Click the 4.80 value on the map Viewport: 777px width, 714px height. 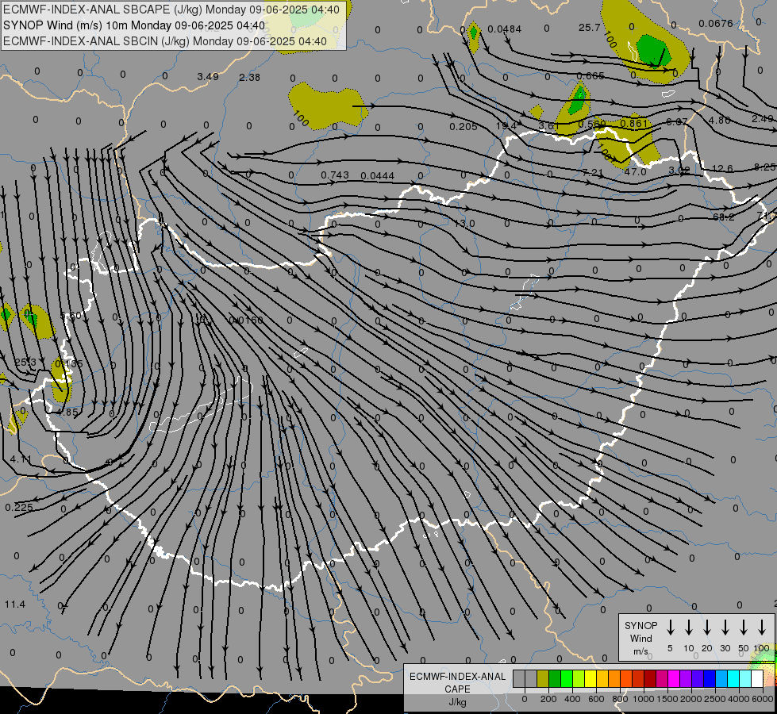pyautogui.click(x=720, y=121)
